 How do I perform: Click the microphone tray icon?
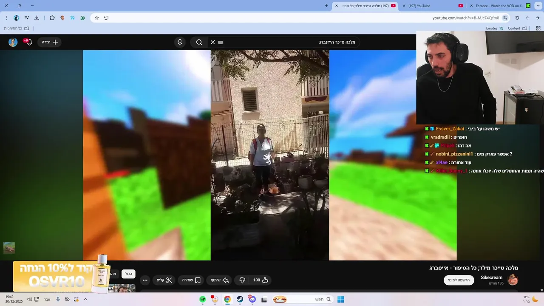tap(58, 299)
